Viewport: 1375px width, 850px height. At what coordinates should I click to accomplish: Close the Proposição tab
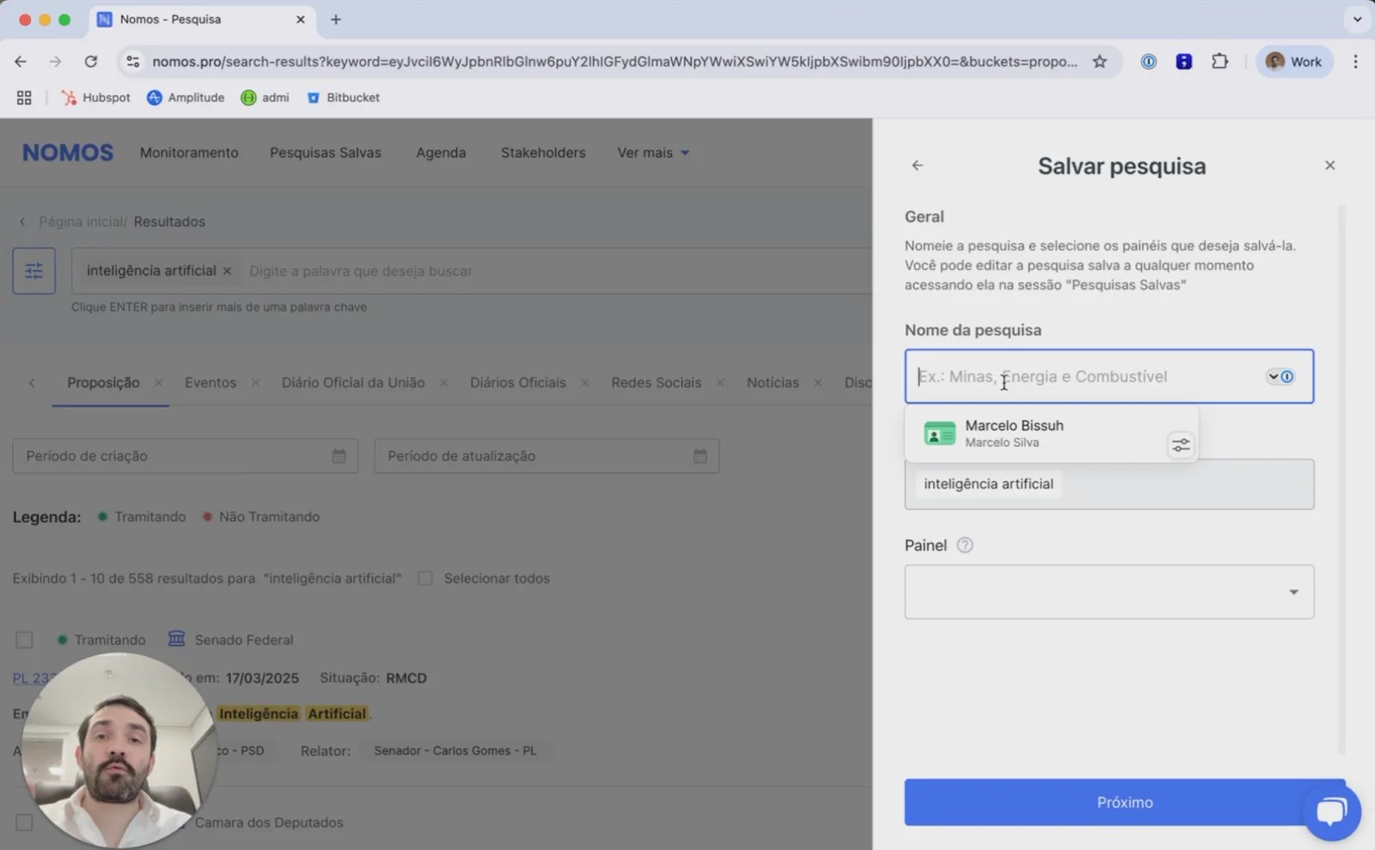pos(158,382)
